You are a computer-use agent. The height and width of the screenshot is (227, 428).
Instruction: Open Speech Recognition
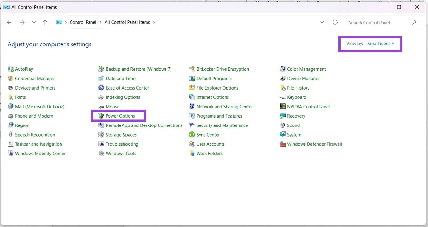[x=35, y=135]
